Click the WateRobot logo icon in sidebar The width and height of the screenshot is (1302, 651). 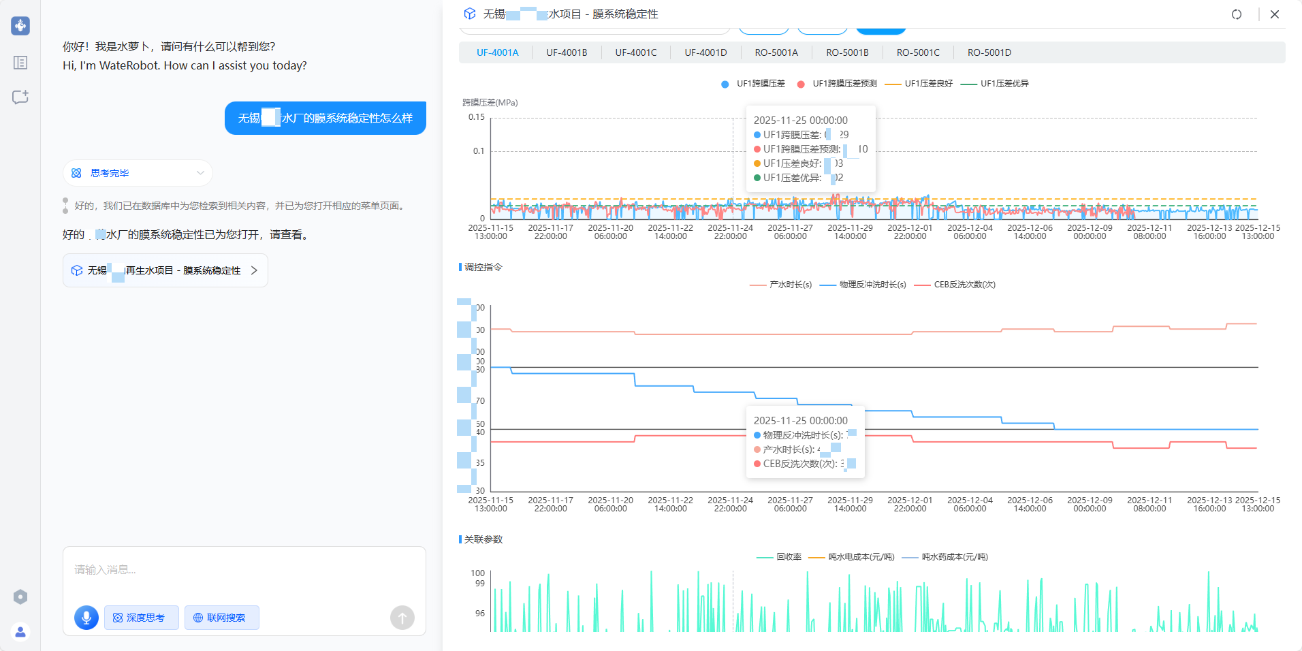click(20, 26)
